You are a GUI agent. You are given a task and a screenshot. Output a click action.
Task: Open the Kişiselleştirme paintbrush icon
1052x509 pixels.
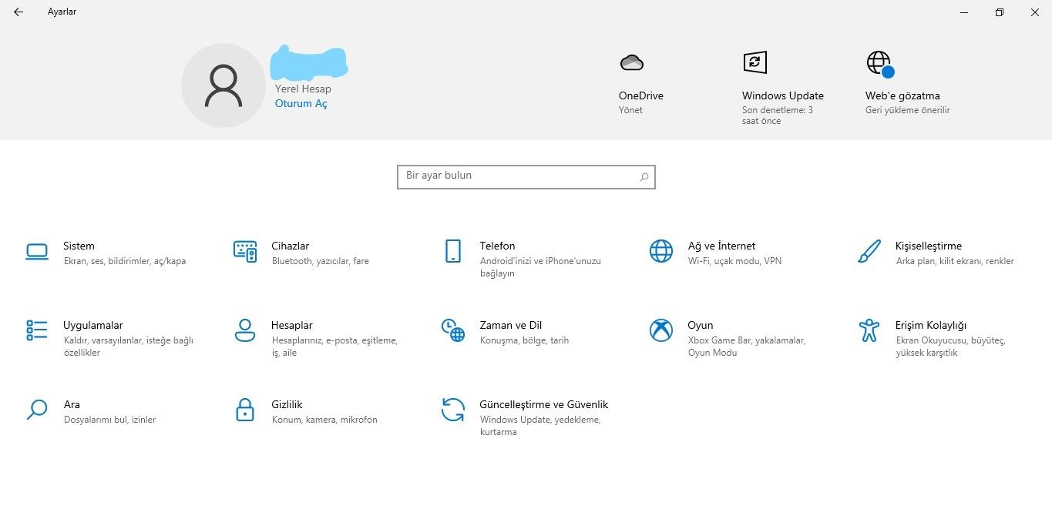click(869, 251)
